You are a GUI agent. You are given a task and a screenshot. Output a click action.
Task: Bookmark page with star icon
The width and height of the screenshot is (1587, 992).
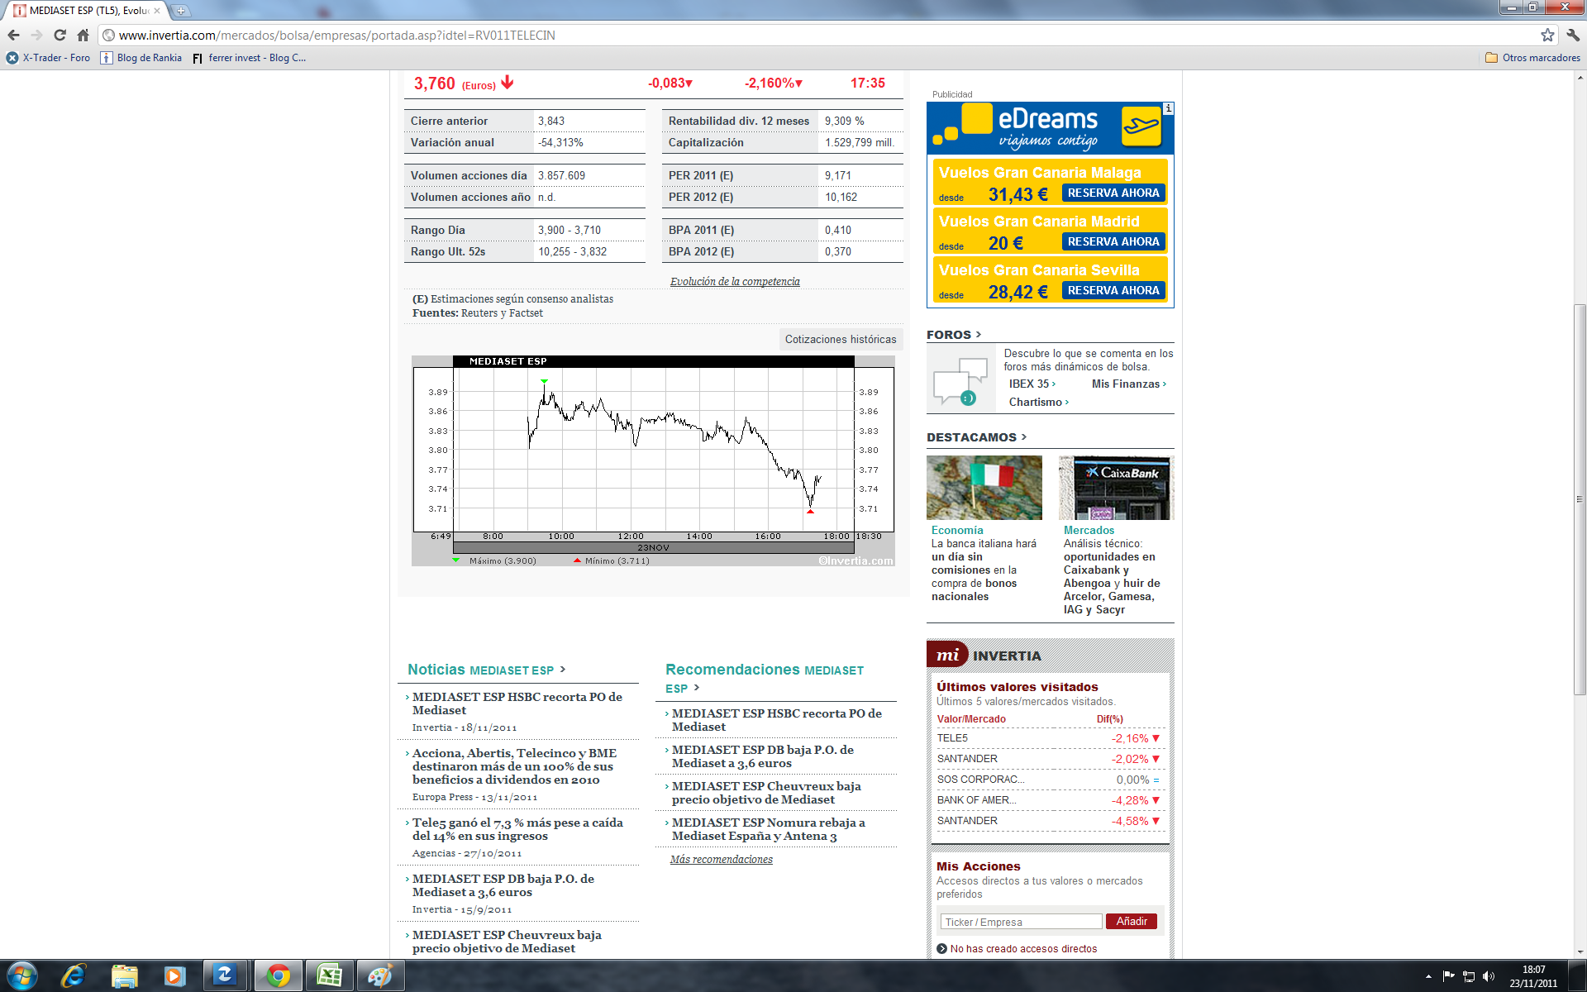coord(1547,35)
